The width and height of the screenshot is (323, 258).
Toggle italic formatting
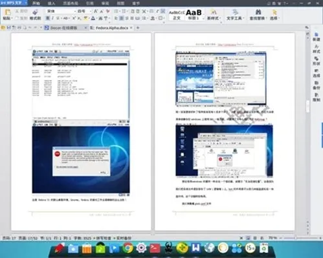52,18
